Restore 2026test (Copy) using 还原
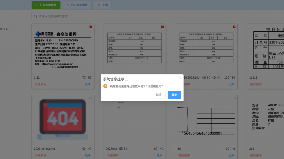 [x=88, y=155]
